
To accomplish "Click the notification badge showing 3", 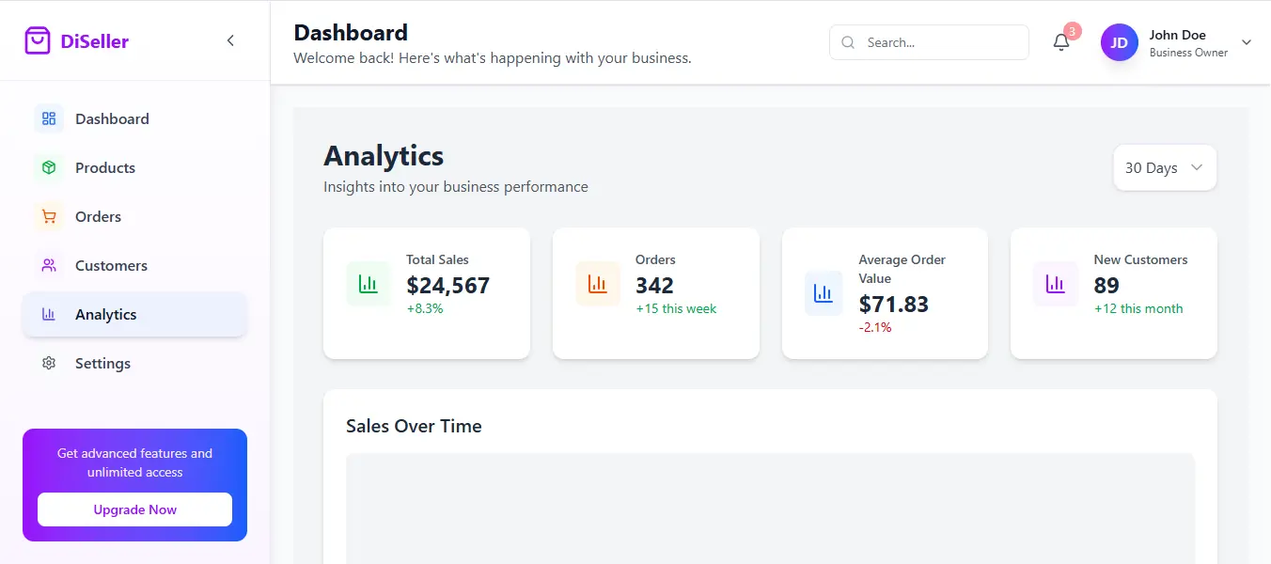I will 1073,30.
